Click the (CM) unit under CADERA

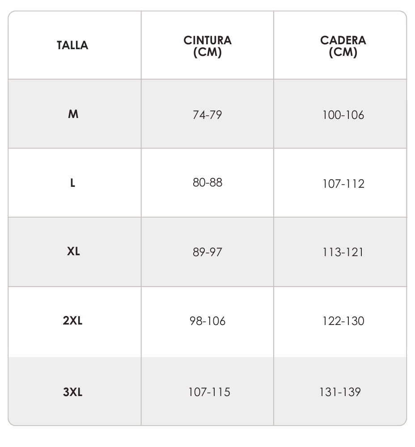point(343,52)
